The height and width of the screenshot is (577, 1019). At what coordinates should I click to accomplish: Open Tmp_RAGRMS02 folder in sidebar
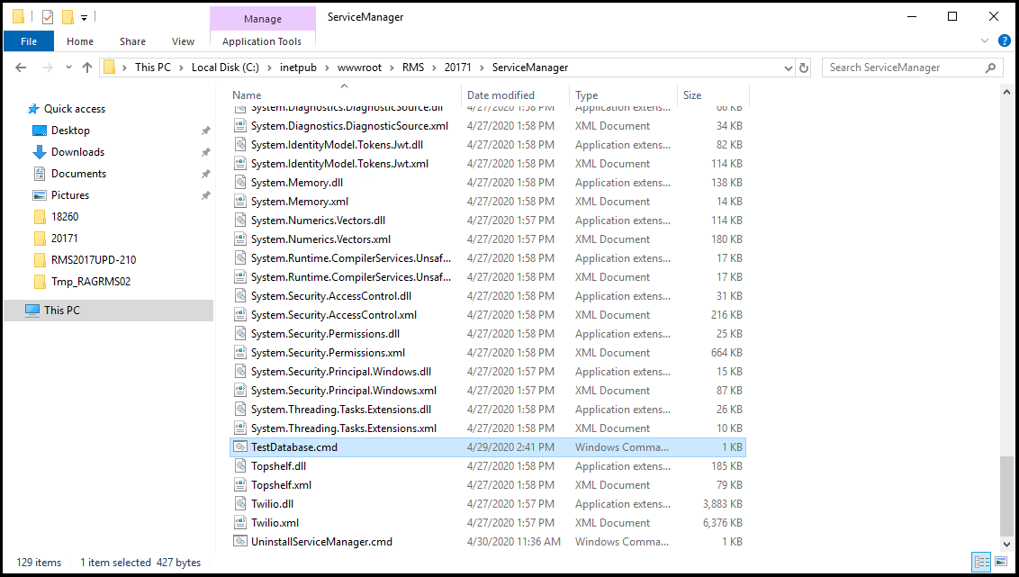coord(90,282)
